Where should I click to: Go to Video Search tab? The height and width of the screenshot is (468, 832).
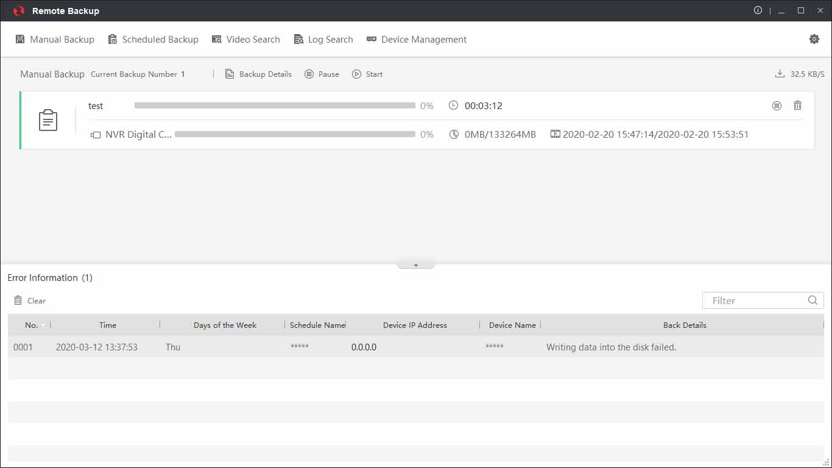pyautogui.click(x=245, y=40)
